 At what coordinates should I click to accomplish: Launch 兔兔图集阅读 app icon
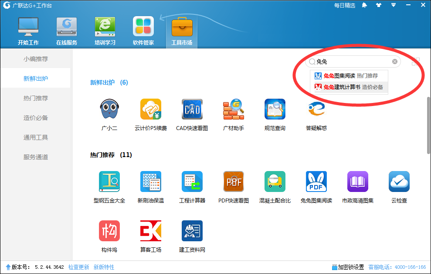click(316, 182)
